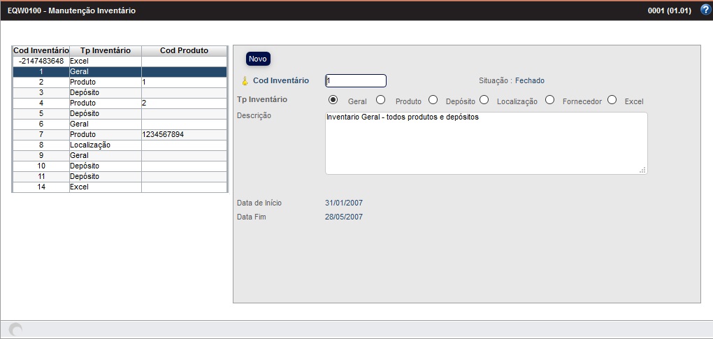Sort by Tp Inventário column header

106,50
